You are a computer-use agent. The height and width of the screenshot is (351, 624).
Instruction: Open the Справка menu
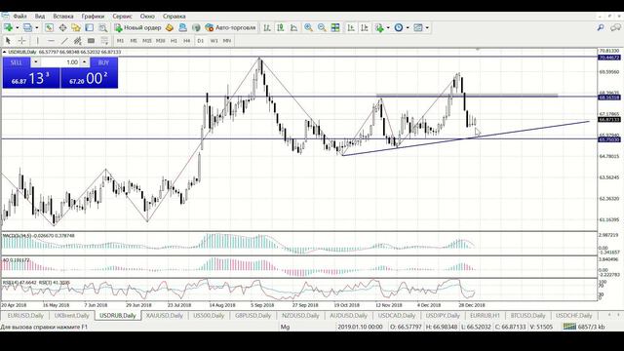click(x=174, y=17)
